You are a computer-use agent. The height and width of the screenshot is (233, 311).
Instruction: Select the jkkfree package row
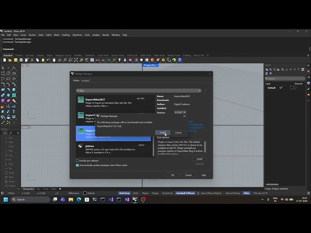[x=114, y=149]
